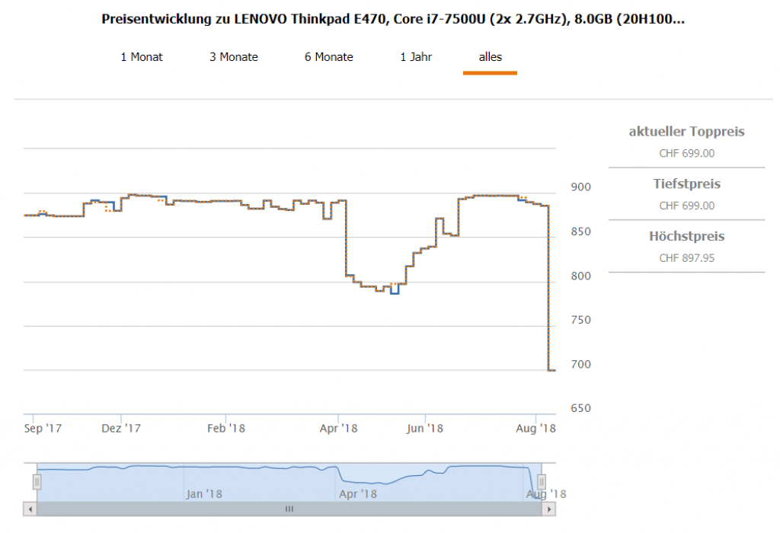Click the x-axis label 'Jun '18'
Screen dimensions: 780x533
click(425, 429)
